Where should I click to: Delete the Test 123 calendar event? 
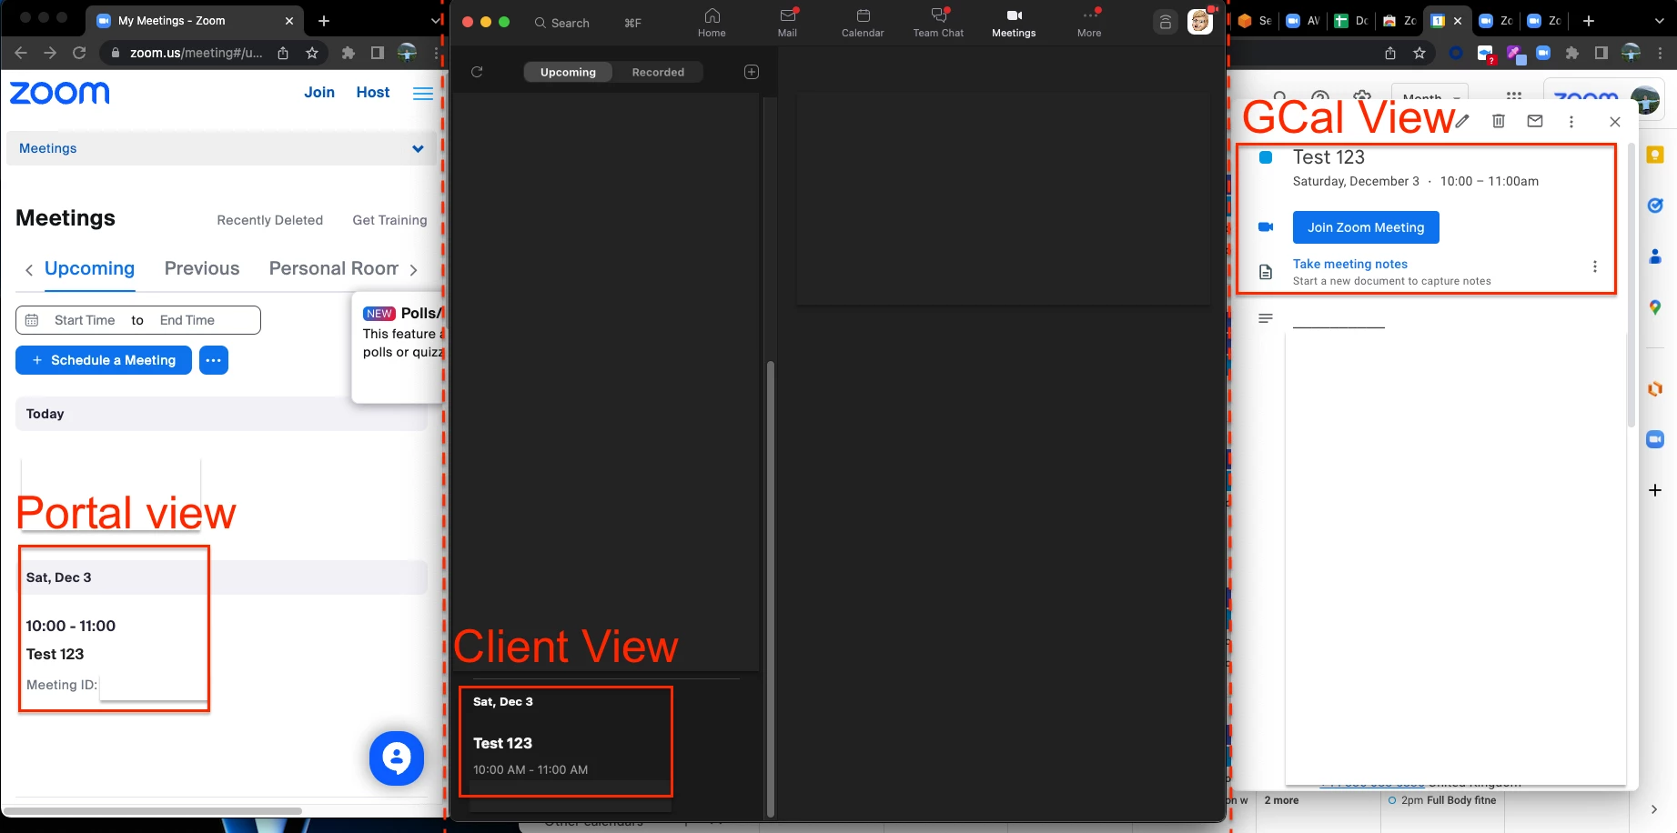click(x=1499, y=121)
